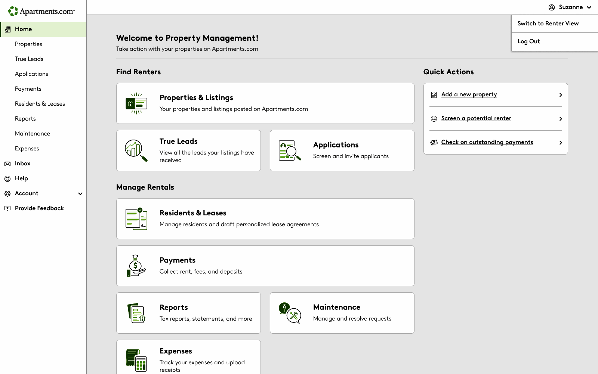Click the True Leads magnifying glass icon
The width and height of the screenshot is (598, 374).
pos(135,150)
